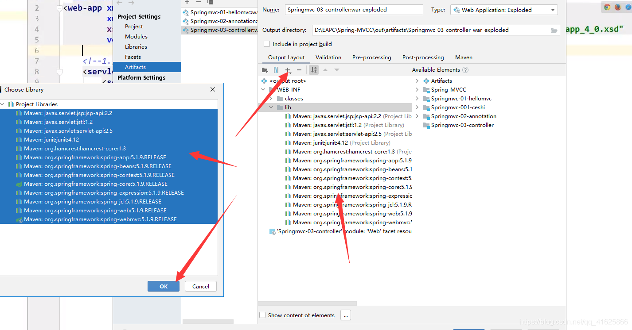Click the Create Directory icon in Output Layout toolbar
This screenshot has width=632, height=330.
click(x=265, y=69)
